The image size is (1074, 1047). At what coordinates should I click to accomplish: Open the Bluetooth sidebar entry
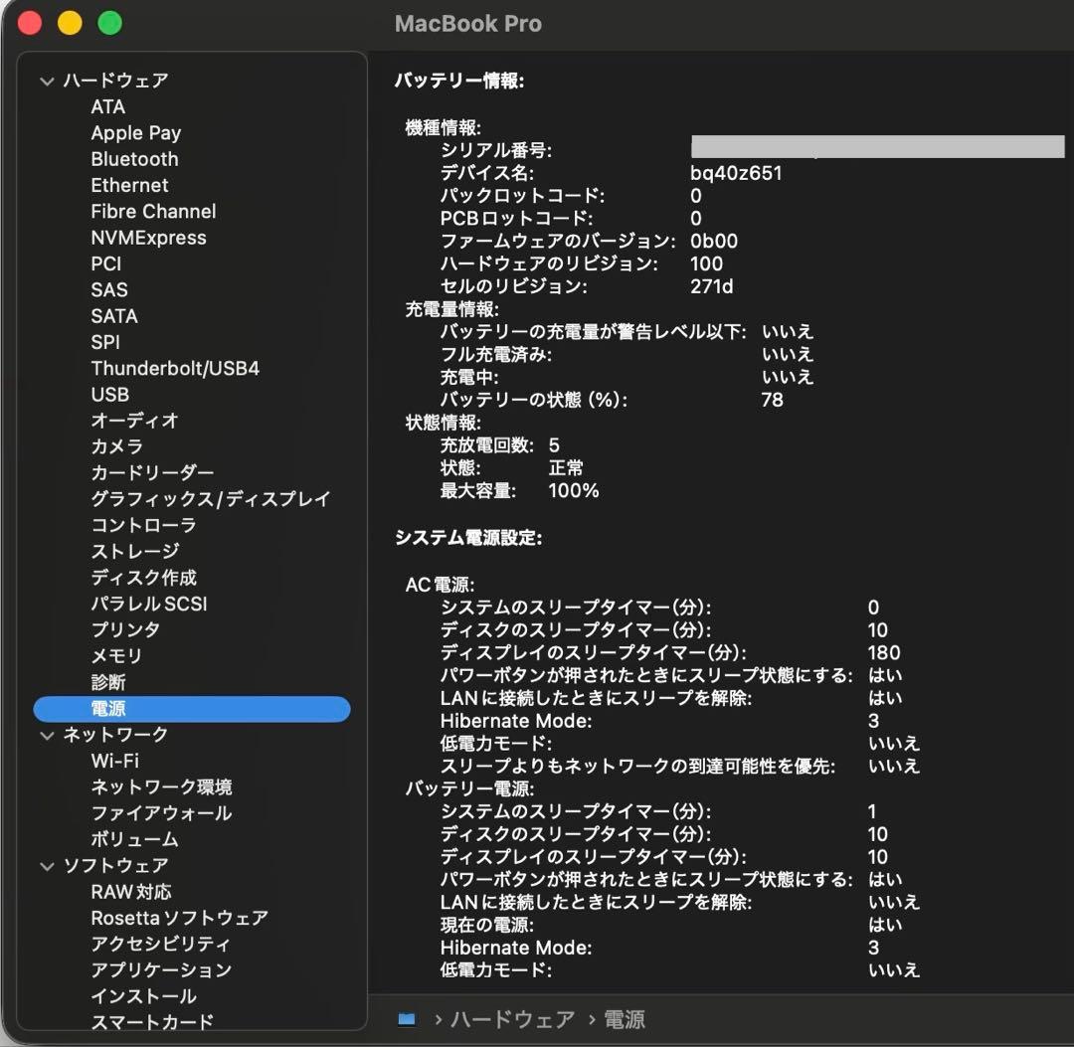point(135,159)
